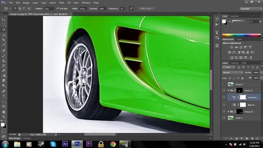The height and width of the screenshot is (148, 263).
Task: Open the tool preset picker arrow
Action: [10, 9]
